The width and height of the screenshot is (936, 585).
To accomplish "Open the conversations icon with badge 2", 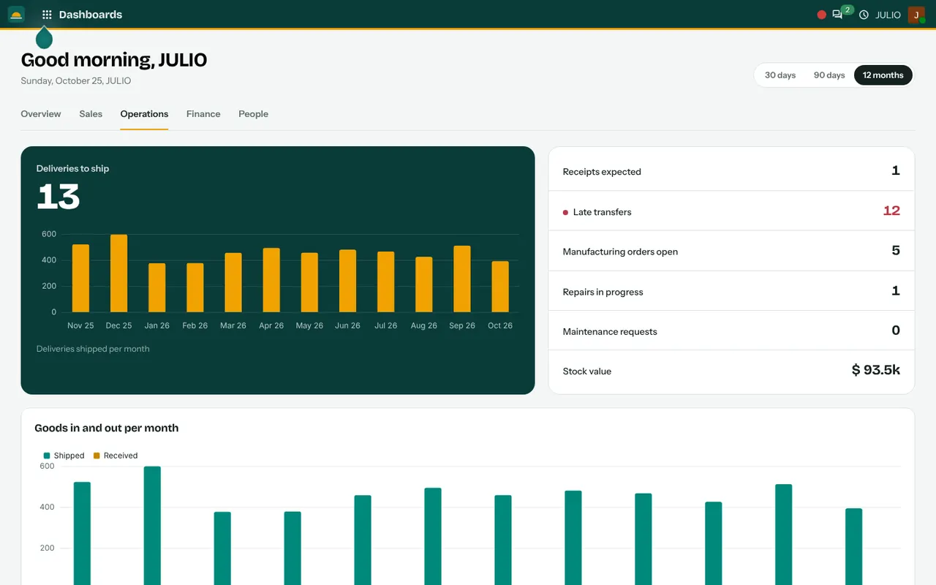I will tap(837, 15).
